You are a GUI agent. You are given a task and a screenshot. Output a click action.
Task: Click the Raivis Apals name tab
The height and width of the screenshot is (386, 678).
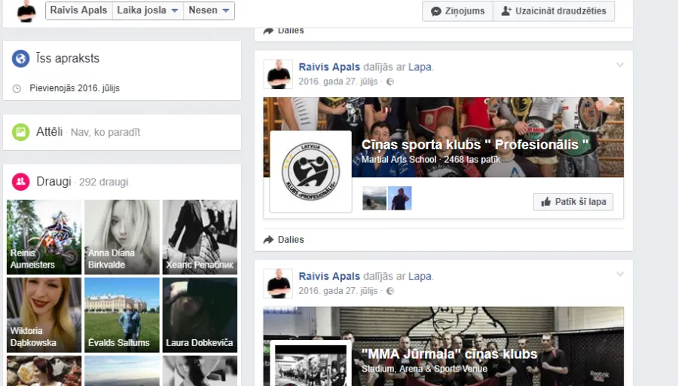(78, 11)
